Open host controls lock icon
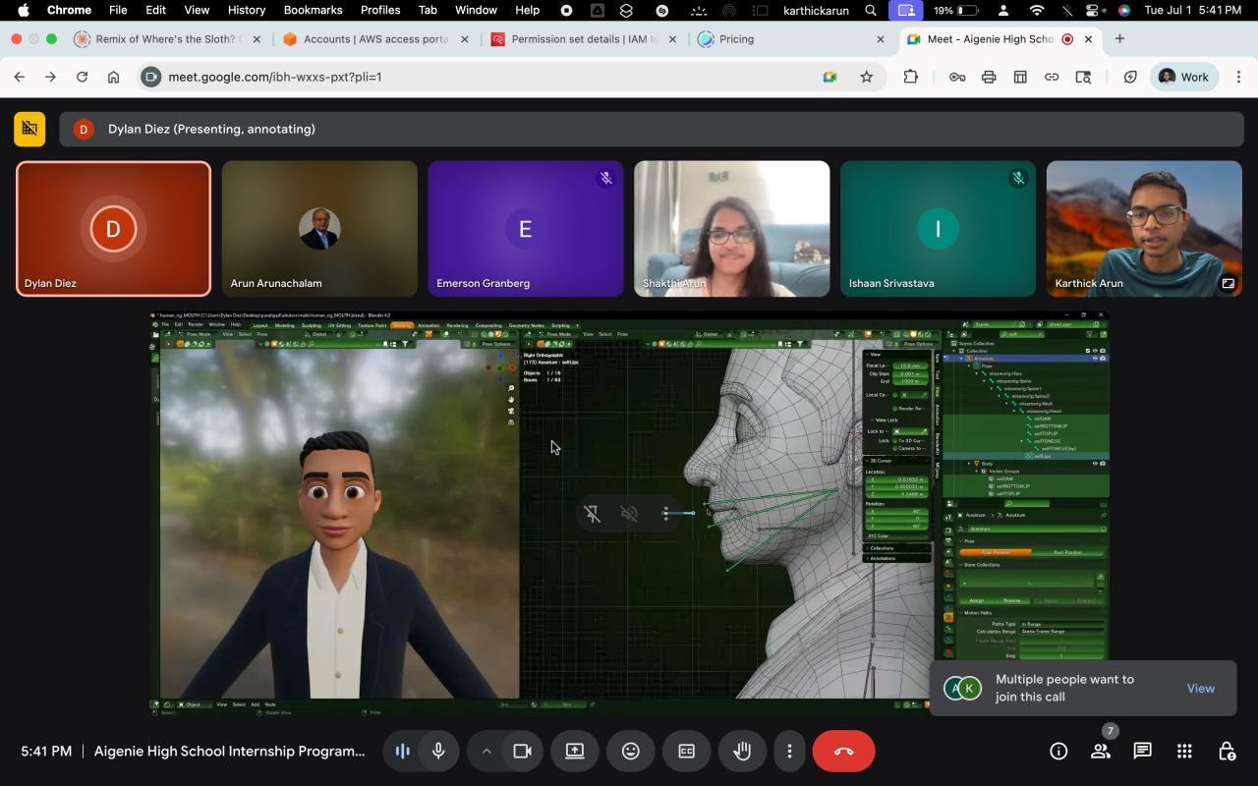 pos(1227,752)
